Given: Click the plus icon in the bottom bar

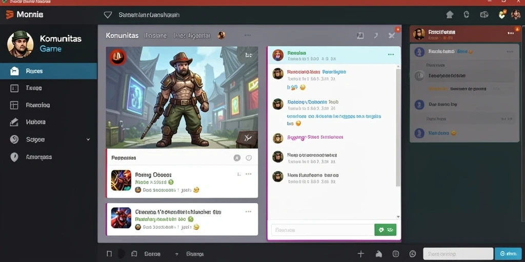Looking at the screenshot, I should 360,254.
